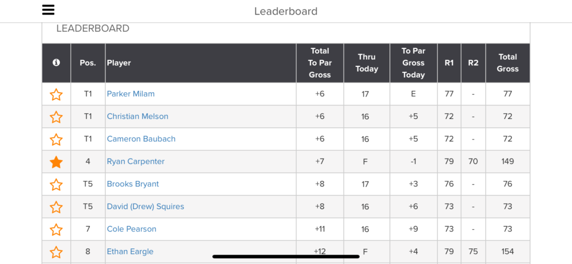Open Cameron Baubach player details
Image resolution: width=572 pixels, height=264 pixels.
pos(141,139)
